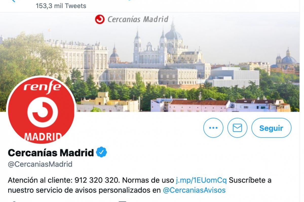Open the three-dot more options menu

[x=213, y=128]
